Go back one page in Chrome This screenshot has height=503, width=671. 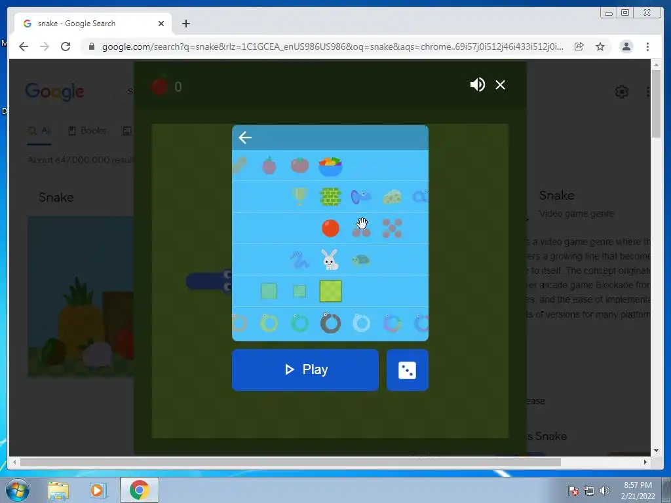click(24, 47)
